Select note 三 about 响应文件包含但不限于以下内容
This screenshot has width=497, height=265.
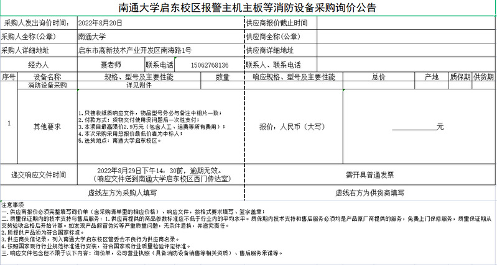pyautogui.click(x=142, y=253)
